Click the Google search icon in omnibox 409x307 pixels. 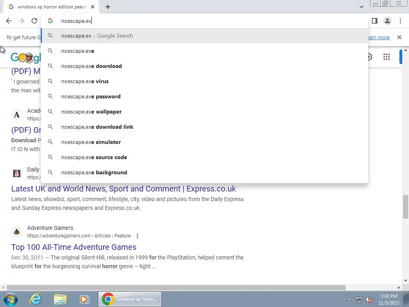pos(50,21)
